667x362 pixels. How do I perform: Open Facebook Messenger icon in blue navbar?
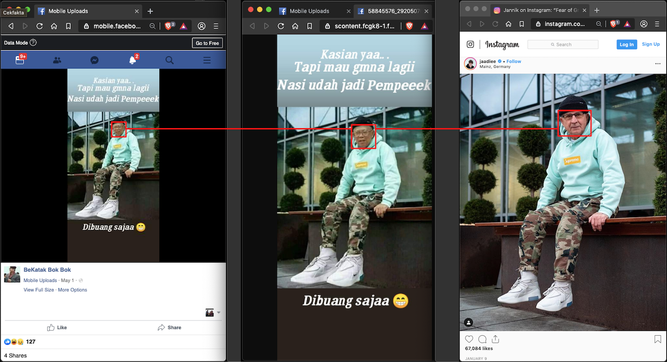94,60
